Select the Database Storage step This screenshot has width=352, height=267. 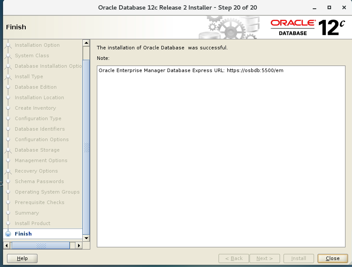37,150
